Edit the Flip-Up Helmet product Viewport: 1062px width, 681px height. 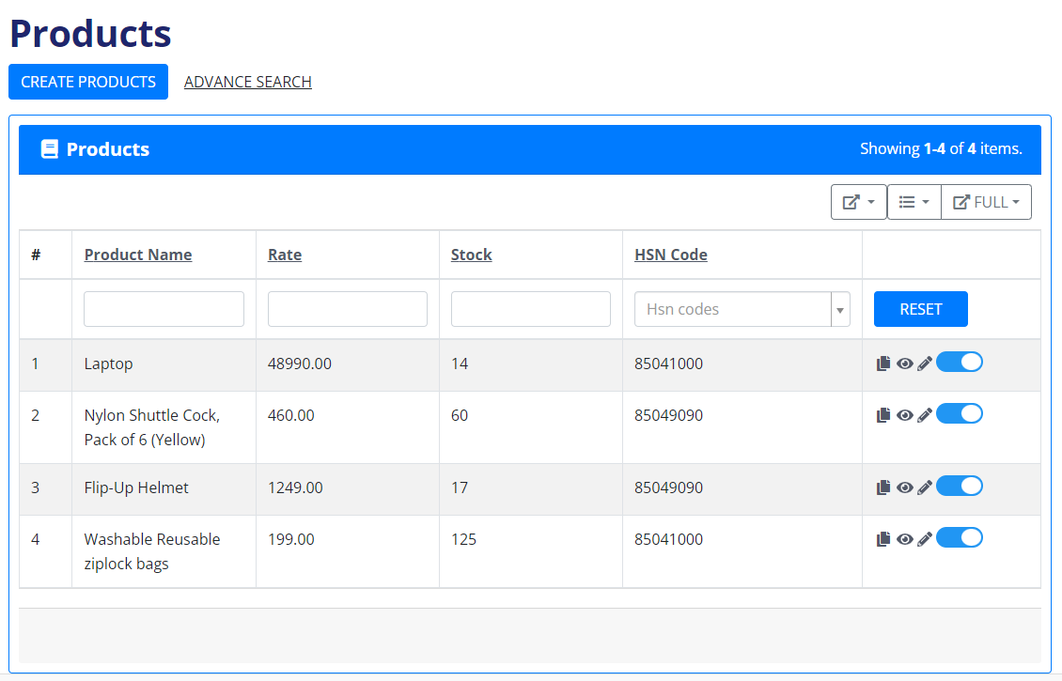point(925,488)
